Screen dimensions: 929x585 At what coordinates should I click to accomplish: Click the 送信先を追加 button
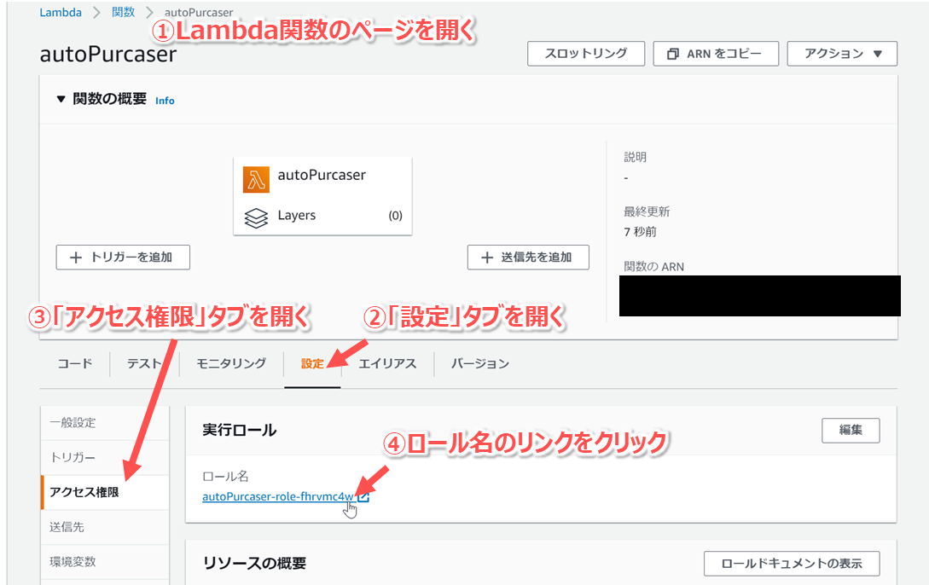point(528,258)
